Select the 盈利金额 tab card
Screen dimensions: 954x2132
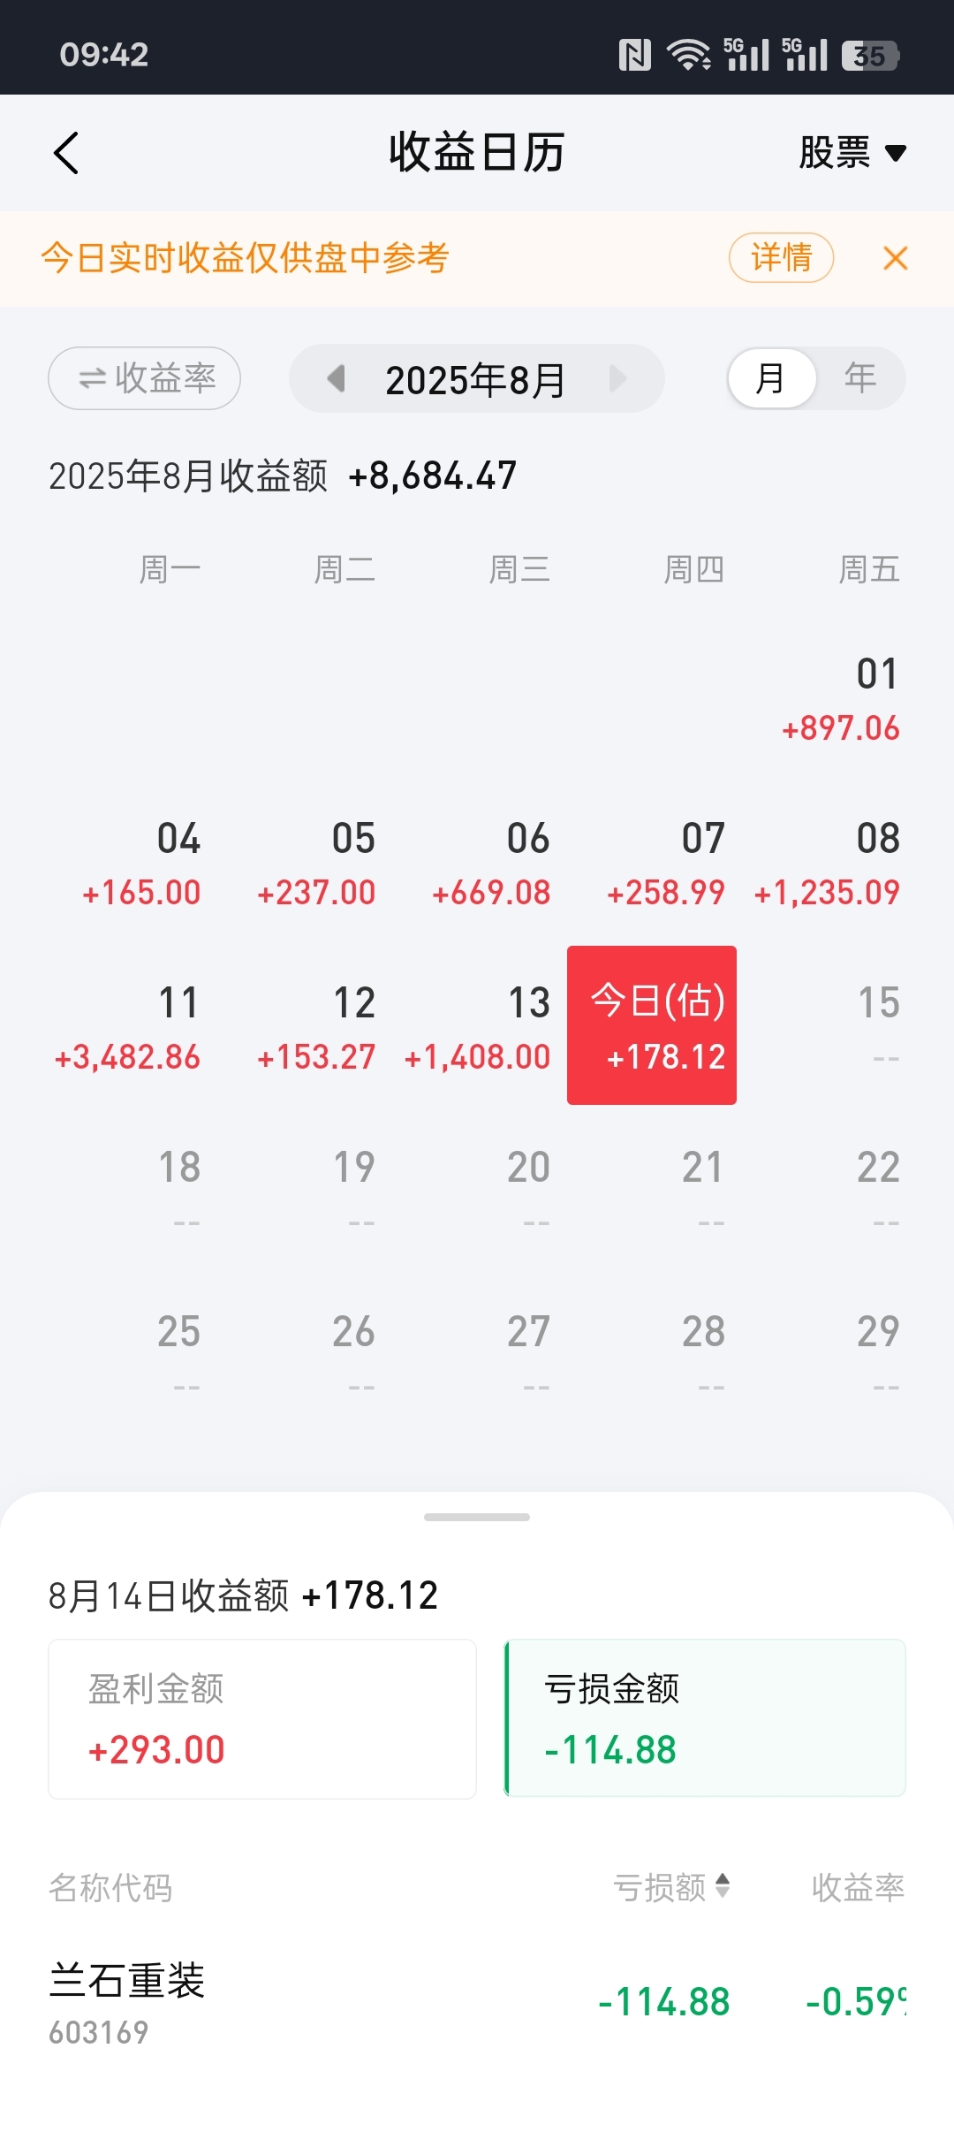(x=262, y=1719)
